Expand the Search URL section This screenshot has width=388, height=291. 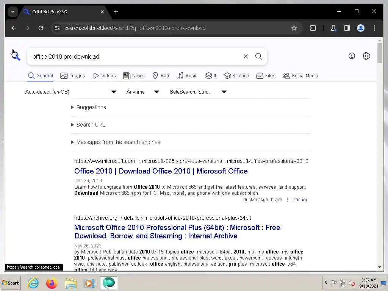88,125
